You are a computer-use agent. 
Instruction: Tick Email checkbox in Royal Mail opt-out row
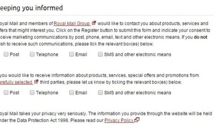[x=72, y=55]
